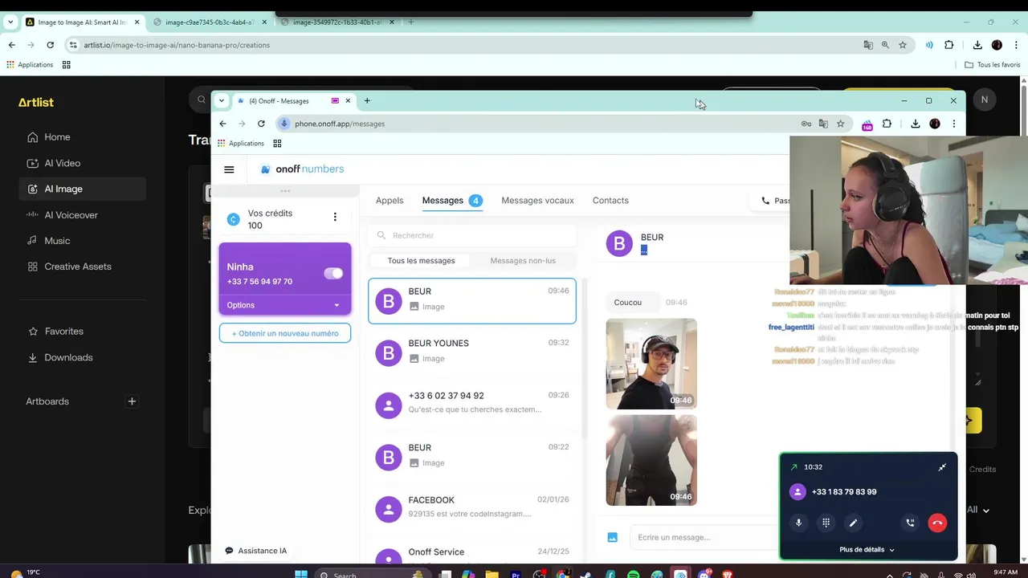Image resolution: width=1028 pixels, height=578 pixels.
Task: Expand Plus de détails in call widget
Action: 867,550
